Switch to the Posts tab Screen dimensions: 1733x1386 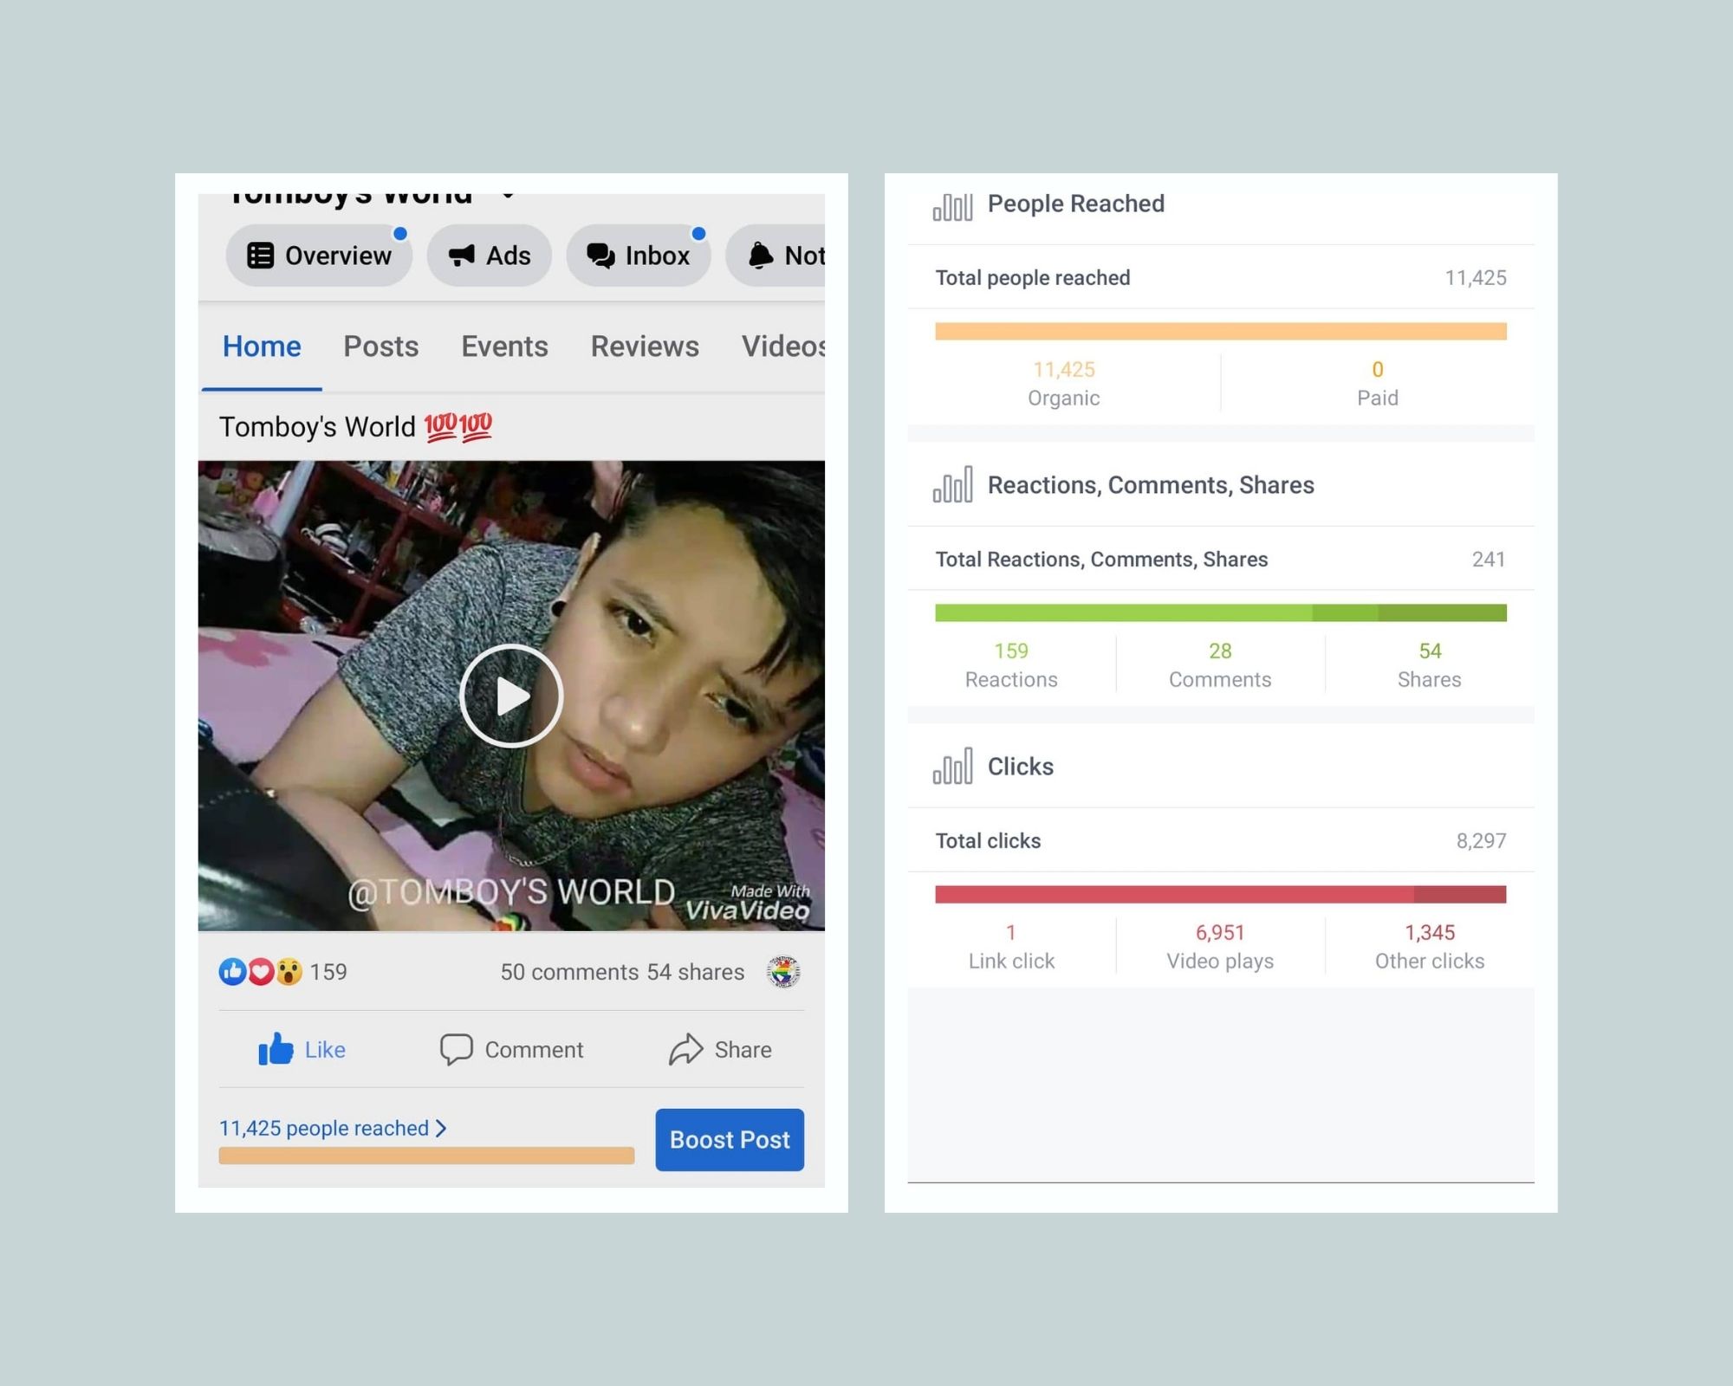[x=380, y=346]
